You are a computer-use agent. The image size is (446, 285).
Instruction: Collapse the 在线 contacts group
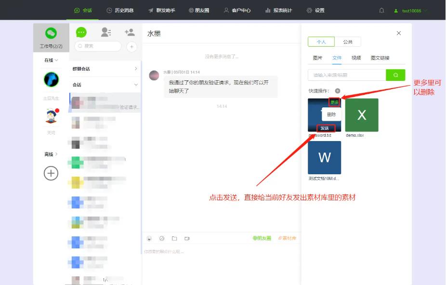(50, 60)
